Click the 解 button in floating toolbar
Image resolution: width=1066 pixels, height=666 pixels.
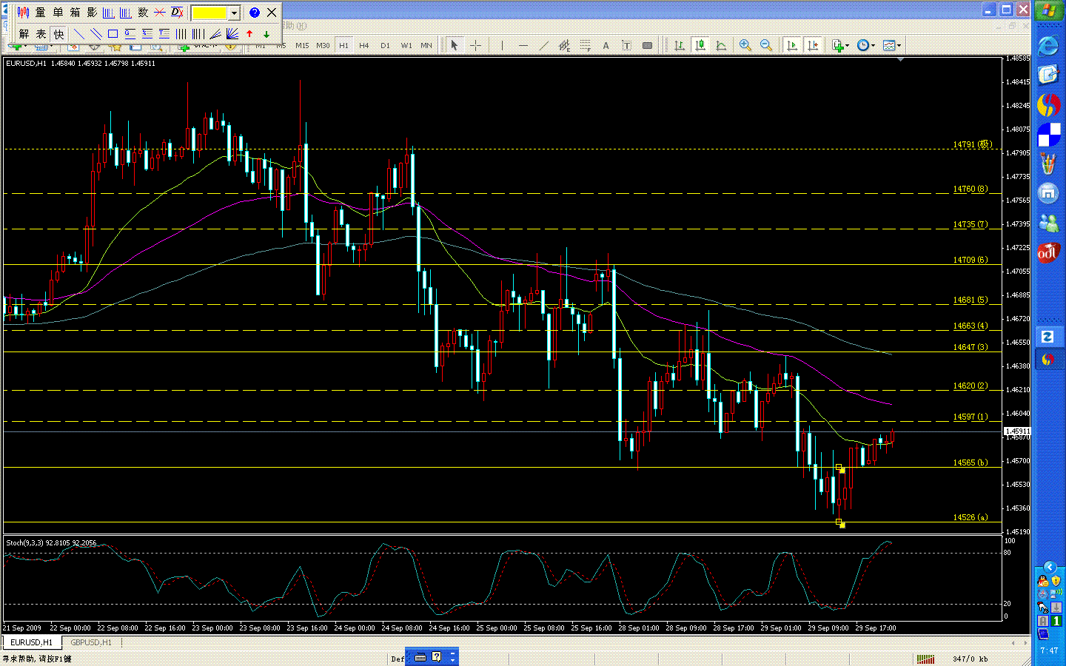point(24,34)
